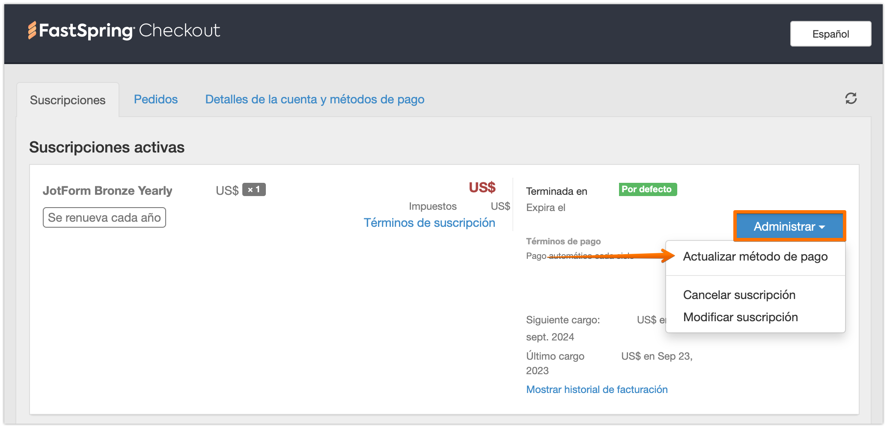Click the 'Terminada en' text
Viewport: 887px width, 428px height.
(x=557, y=191)
